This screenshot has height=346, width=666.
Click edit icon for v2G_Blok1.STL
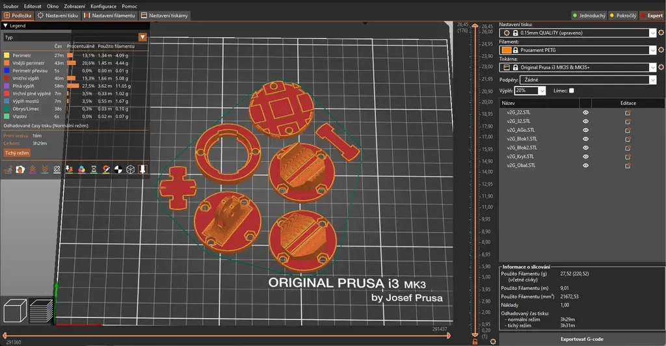coord(628,139)
